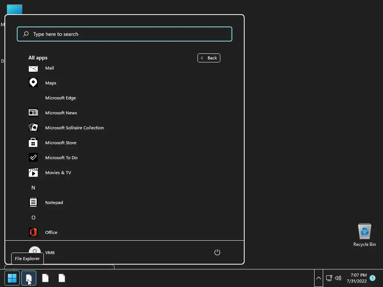
Task: Open the Microsoft Solitaire Collection cards icon
Action: click(x=33, y=127)
